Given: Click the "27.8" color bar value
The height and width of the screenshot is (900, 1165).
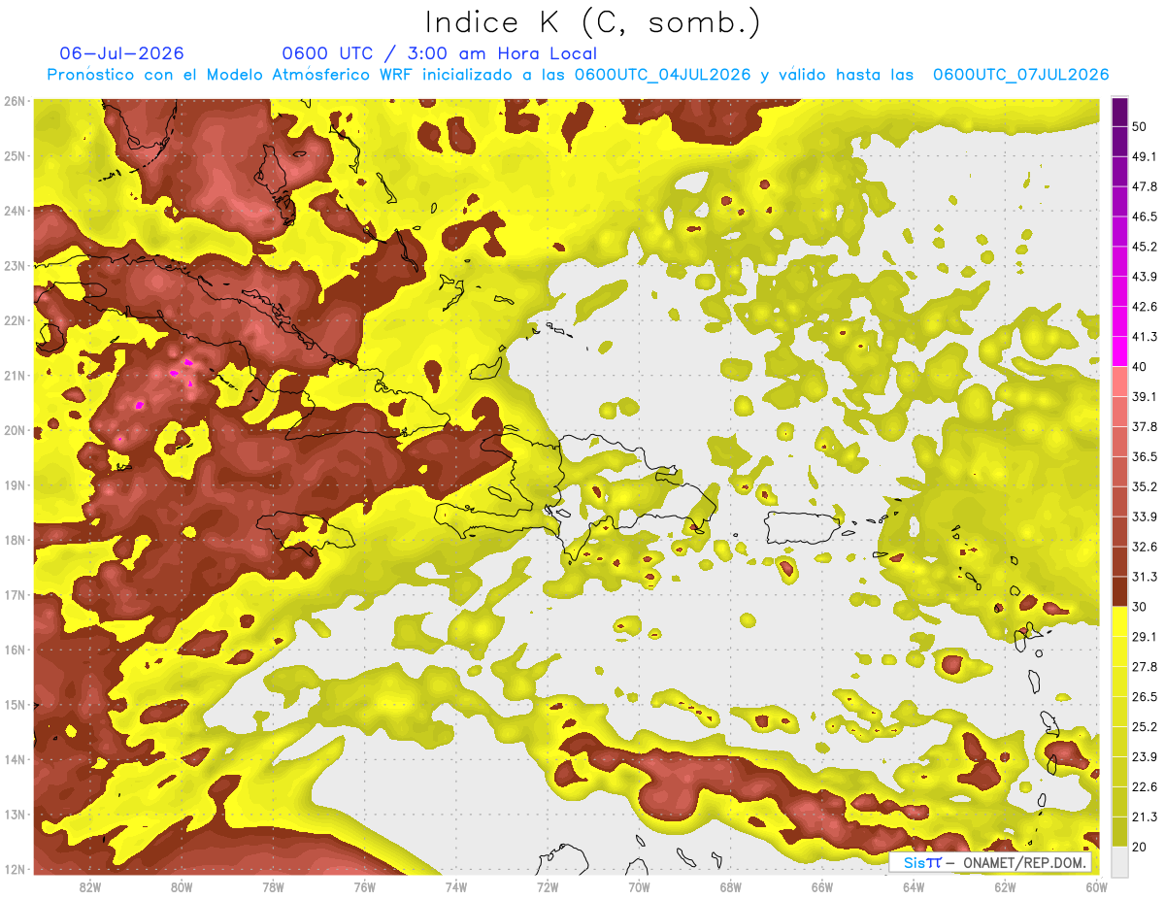Looking at the screenshot, I should [x=1144, y=667].
